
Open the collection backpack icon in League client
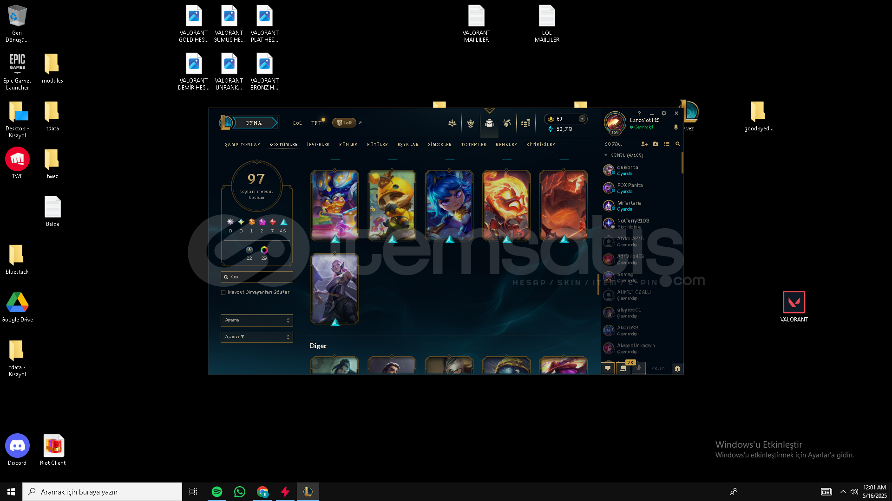point(489,123)
